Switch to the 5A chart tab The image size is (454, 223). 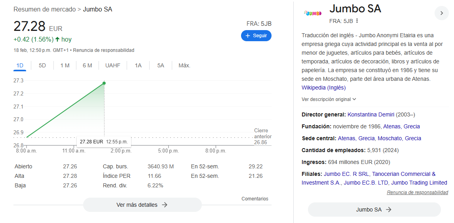pyautogui.click(x=161, y=65)
